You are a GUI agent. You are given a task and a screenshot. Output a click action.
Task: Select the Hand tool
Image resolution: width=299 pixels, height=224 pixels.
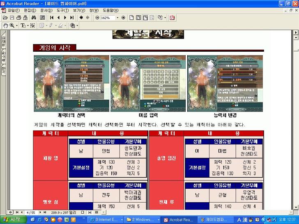5,25
